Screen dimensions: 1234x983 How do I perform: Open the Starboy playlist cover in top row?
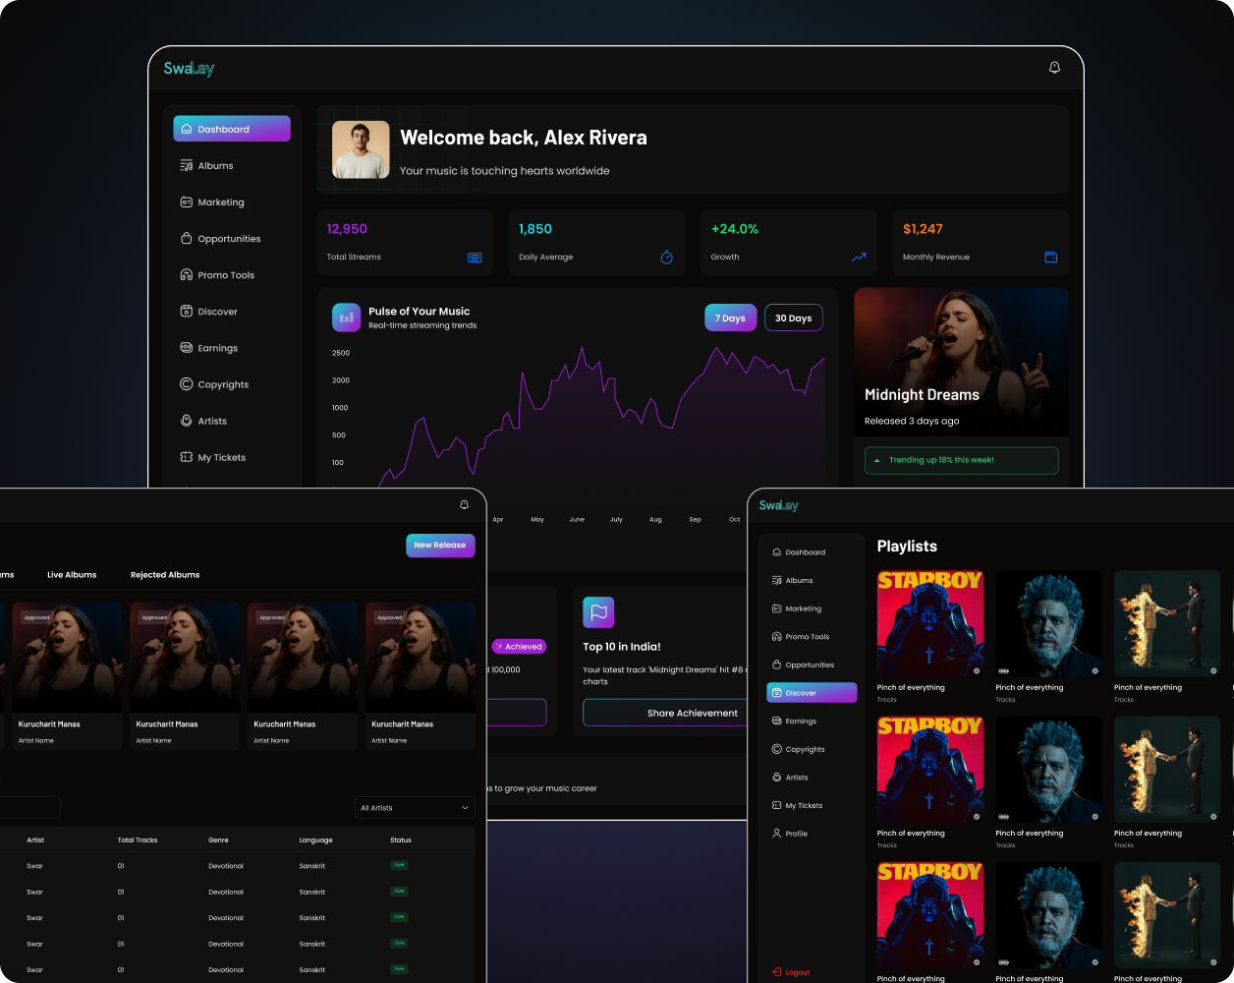click(929, 623)
